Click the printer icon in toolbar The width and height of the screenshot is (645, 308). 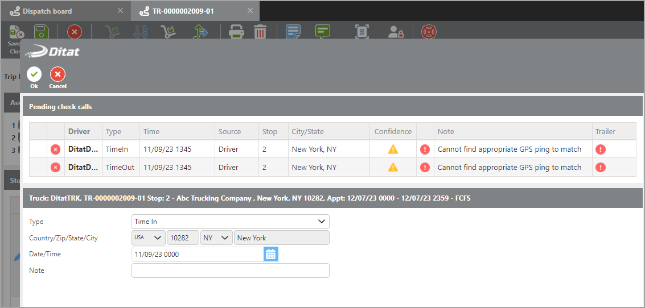click(237, 32)
